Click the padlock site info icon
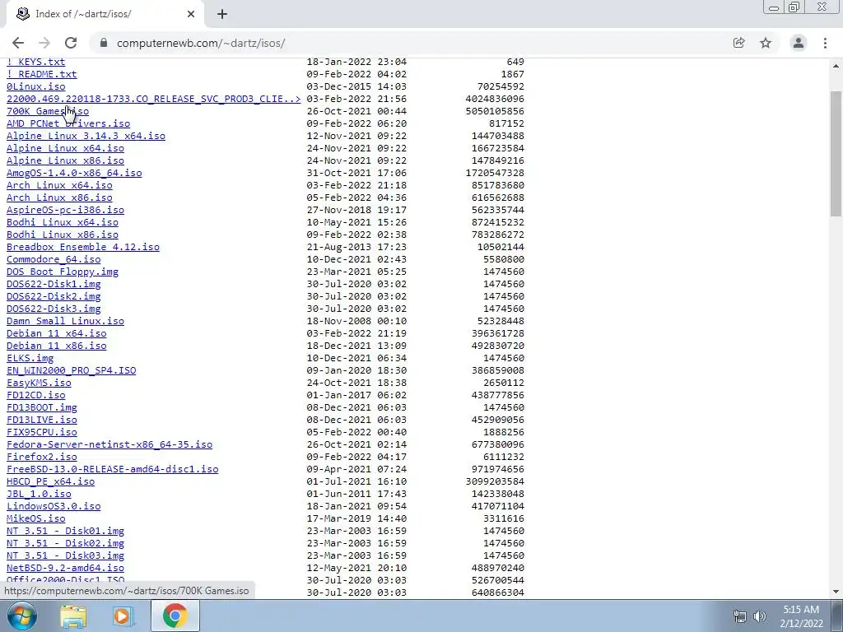Image resolution: width=843 pixels, height=632 pixels. [104, 43]
